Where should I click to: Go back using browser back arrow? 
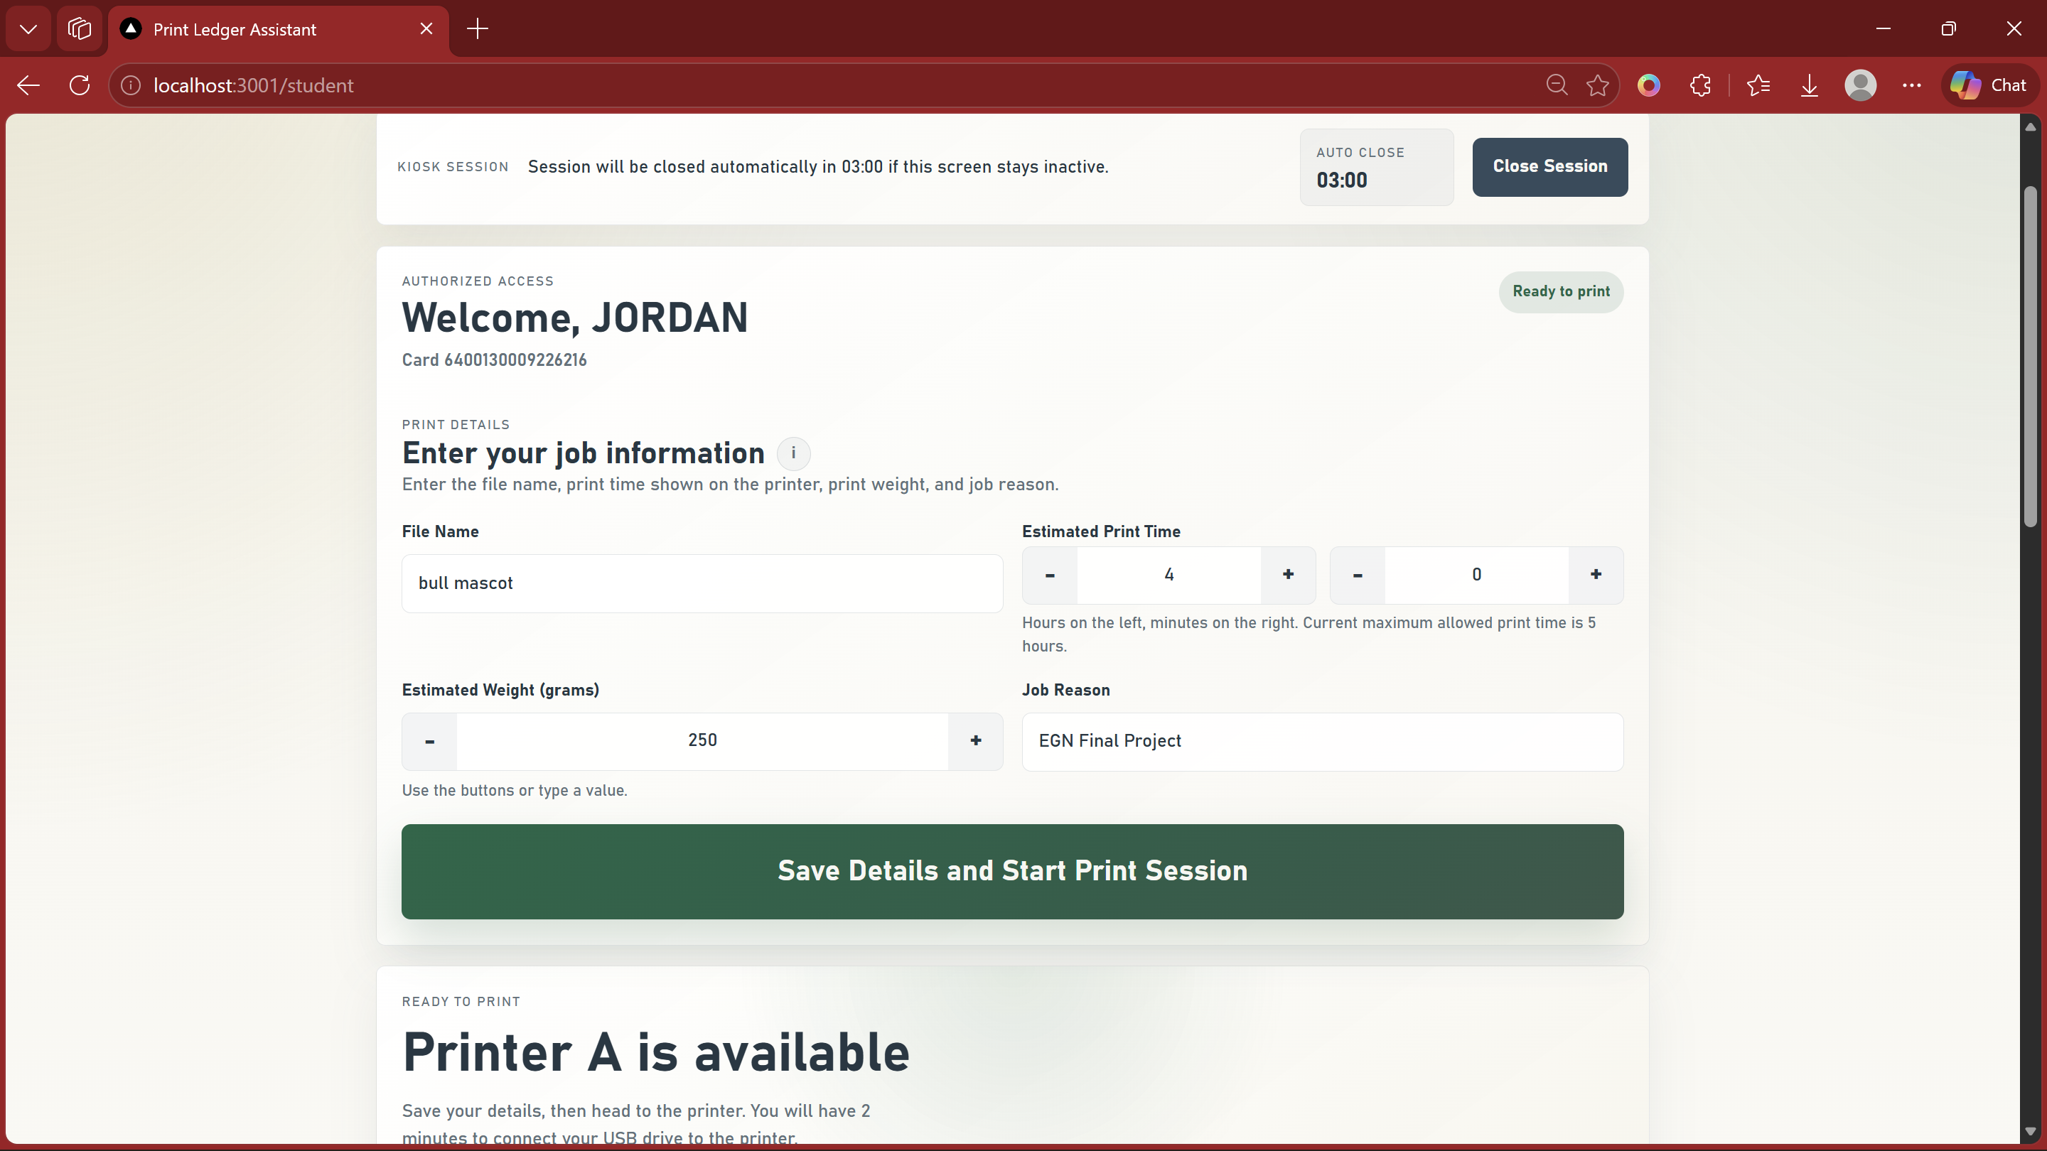[x=28, y=85]
